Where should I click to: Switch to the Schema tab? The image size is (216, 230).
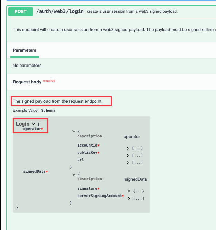[x=48, y=111]
